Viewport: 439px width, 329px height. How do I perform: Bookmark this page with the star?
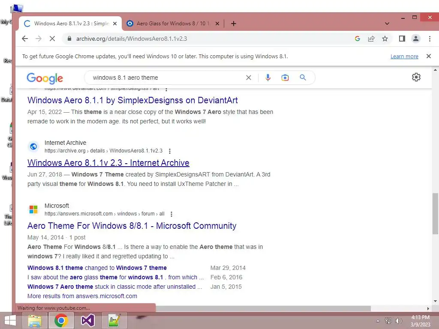pos(385,39)
